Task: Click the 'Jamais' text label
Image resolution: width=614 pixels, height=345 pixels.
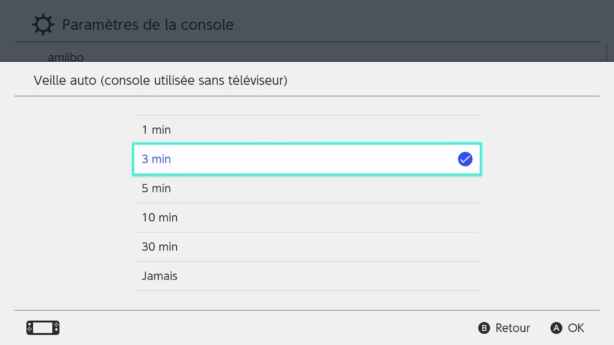Action: tap(159, 276)
